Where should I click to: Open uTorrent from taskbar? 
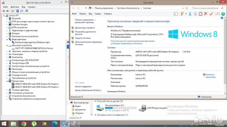pyautogui.click(x=34, y=124)
